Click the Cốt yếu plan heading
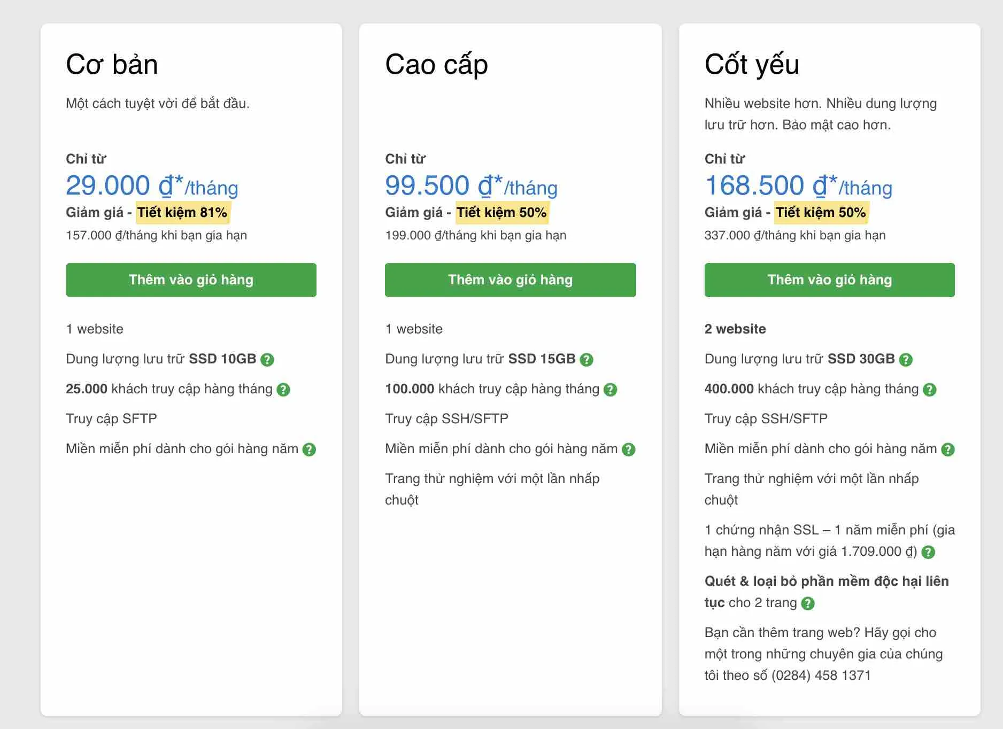The height and width of the screenshot is (729, 1003). pyautogui.click(x=752, y=65)
